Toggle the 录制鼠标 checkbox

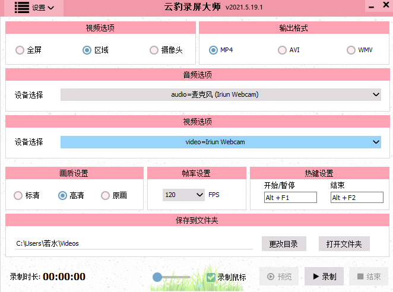pyautogui.click(x=211, y=277)
